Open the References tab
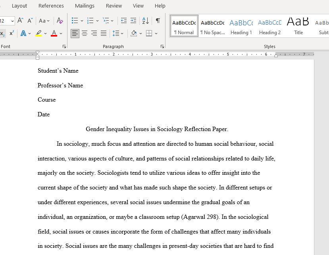 (51, 6)
